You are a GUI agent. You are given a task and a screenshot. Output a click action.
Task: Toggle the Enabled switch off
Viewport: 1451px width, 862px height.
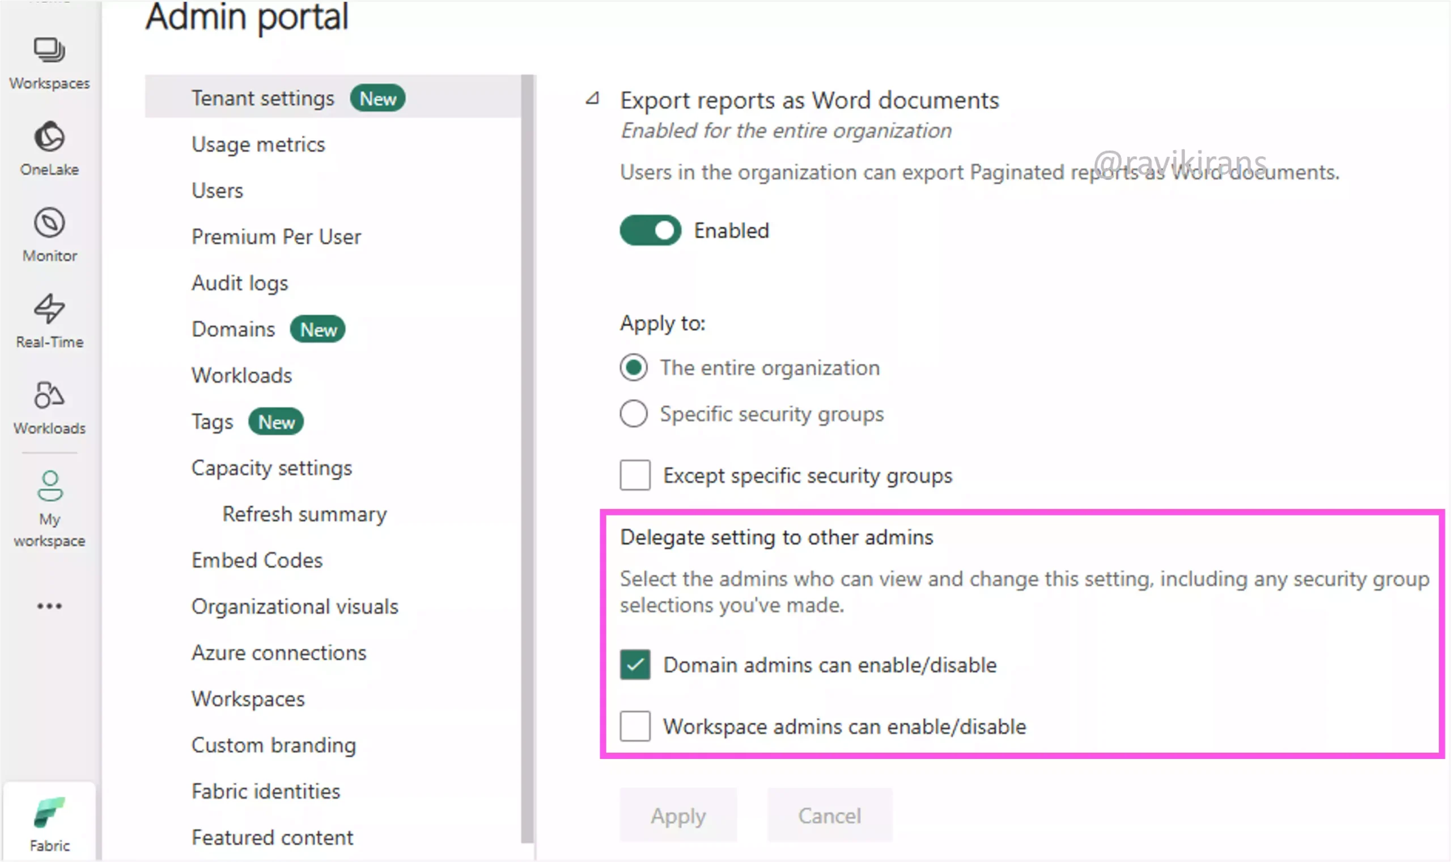pyautogui.click(x=650, y=230)
